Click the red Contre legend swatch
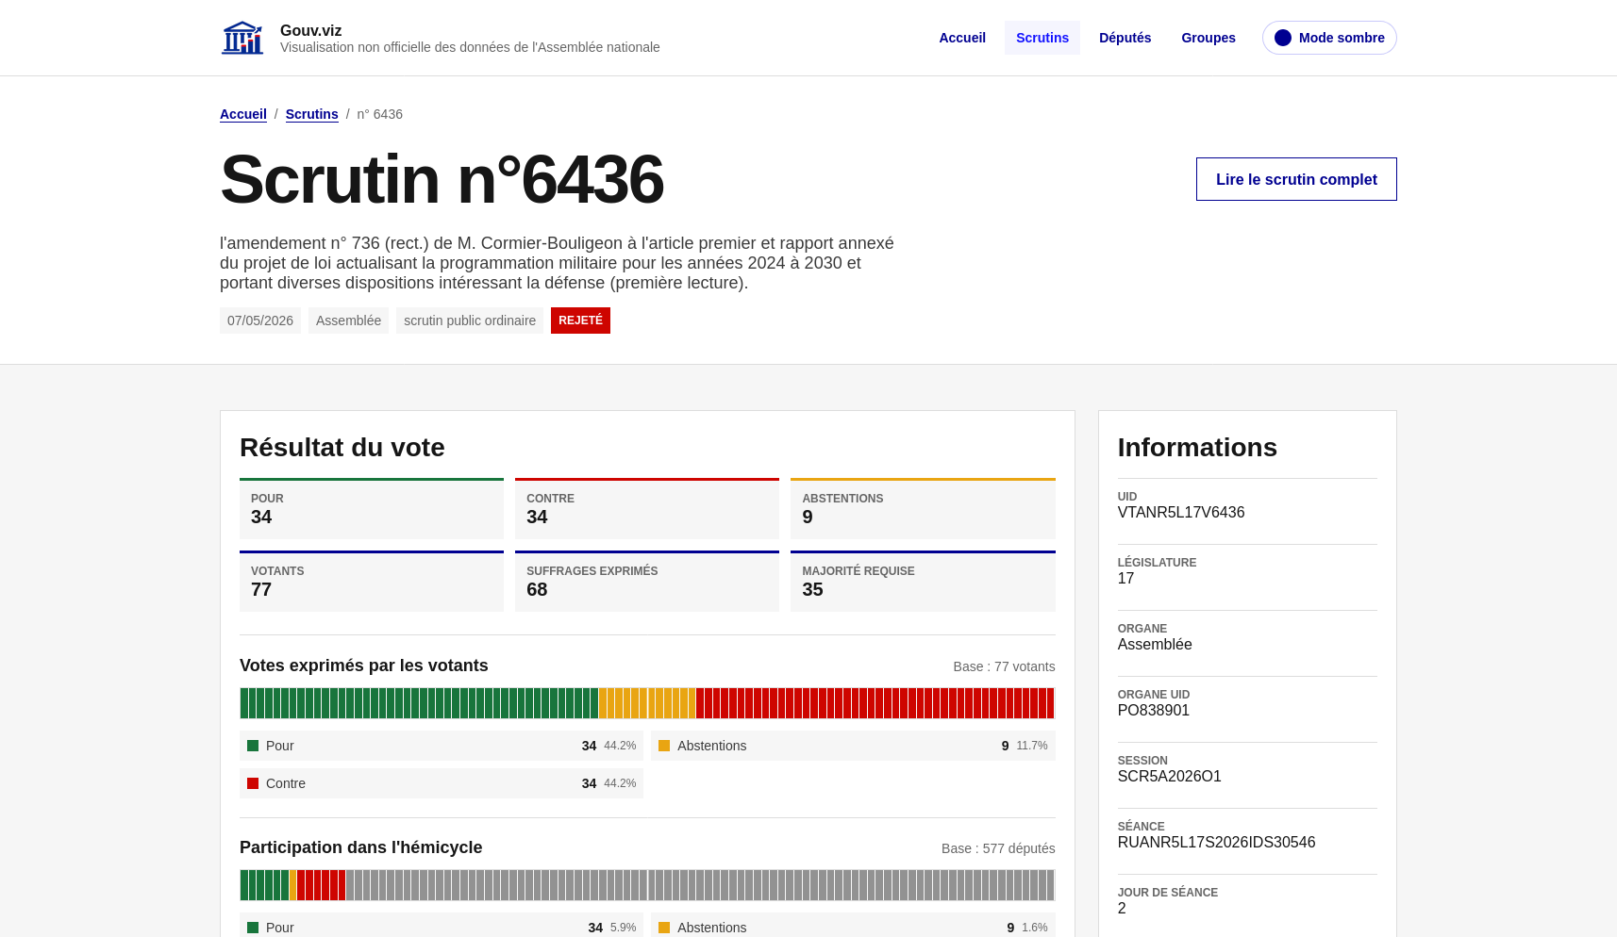This screenshot has height=937, width=1617. coord(253,783)
